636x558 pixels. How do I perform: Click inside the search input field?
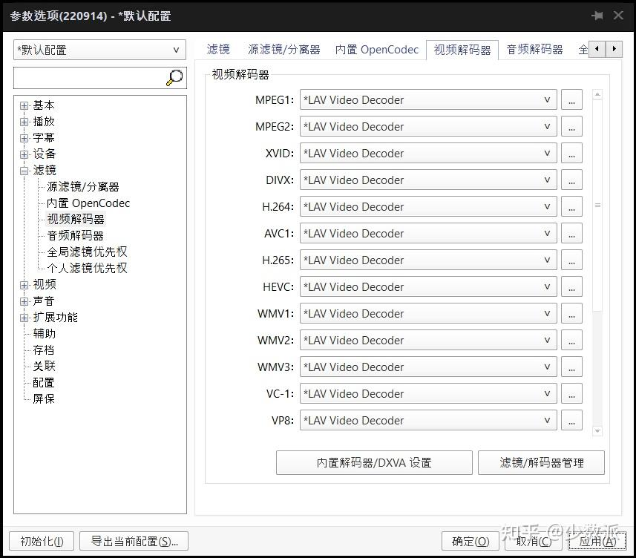coord(89,76)
